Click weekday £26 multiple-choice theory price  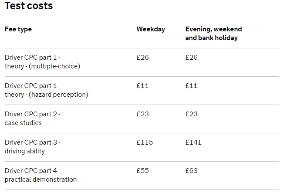click(x=142, y=58)
